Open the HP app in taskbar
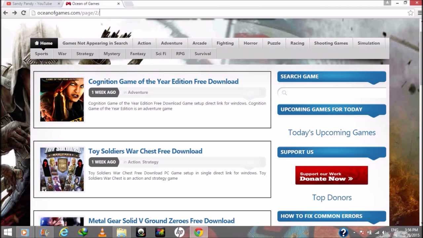This screenshot has height=238, width=423. point(179,232)
